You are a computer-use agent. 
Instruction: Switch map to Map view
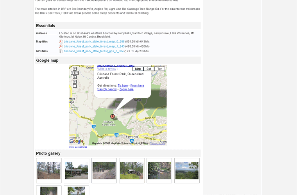tap(138, 69)
